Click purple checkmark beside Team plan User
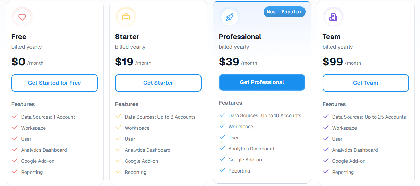 [326, 139]
